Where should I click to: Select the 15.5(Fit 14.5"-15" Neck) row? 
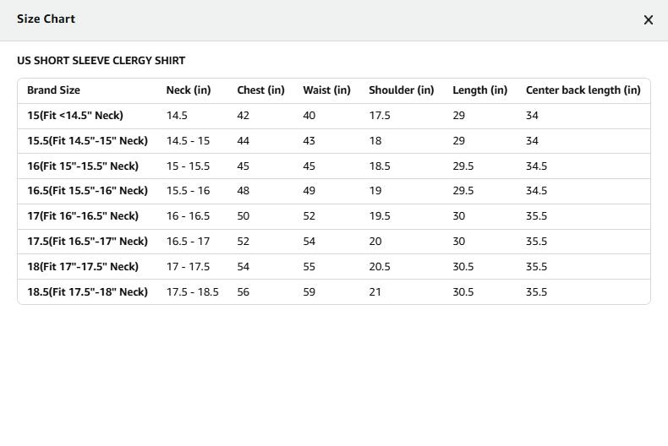[87, 141]
